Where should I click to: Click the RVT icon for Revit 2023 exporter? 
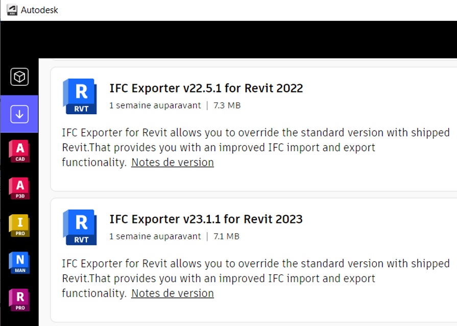(x=80, y=227)
